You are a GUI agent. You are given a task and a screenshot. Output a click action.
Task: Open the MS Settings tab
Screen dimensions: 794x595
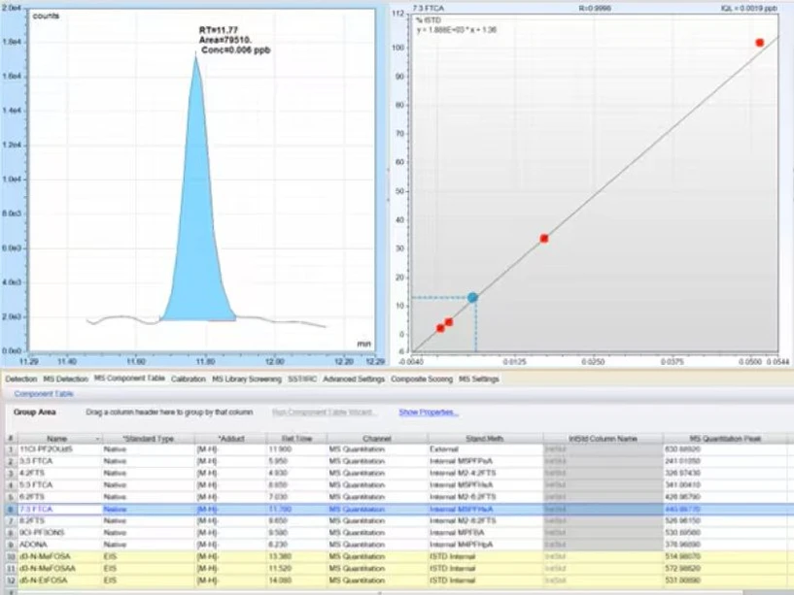point(479,379)
